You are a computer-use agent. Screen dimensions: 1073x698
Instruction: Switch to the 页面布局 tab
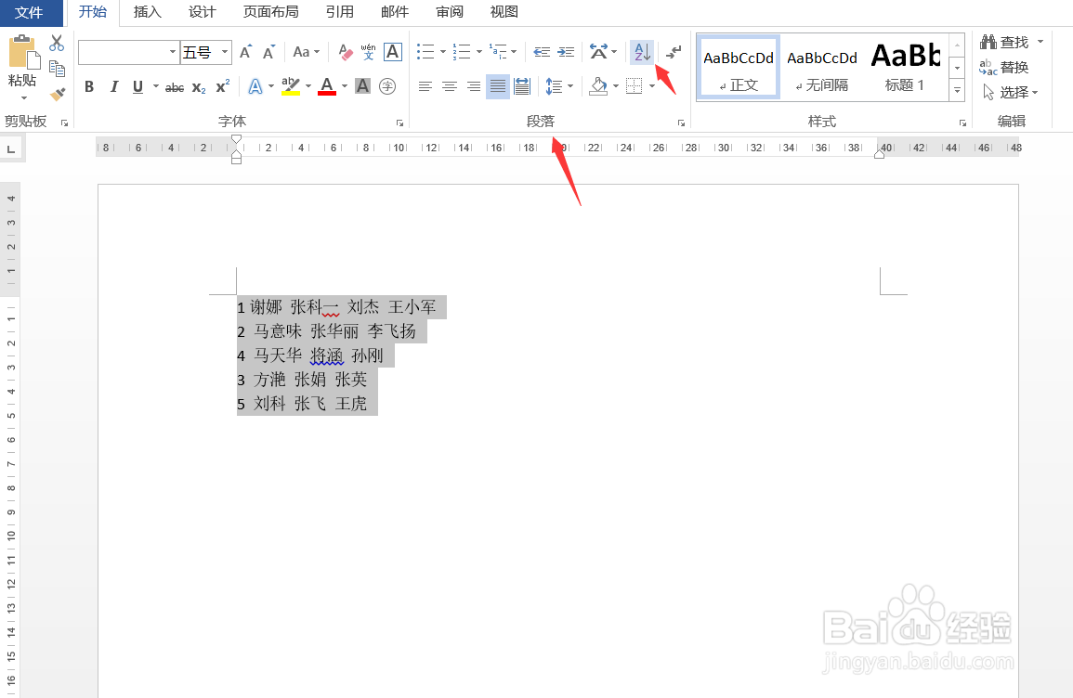271,12
